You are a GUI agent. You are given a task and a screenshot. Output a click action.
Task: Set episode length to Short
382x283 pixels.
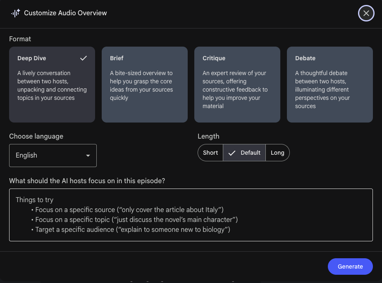tap(210, 153)
